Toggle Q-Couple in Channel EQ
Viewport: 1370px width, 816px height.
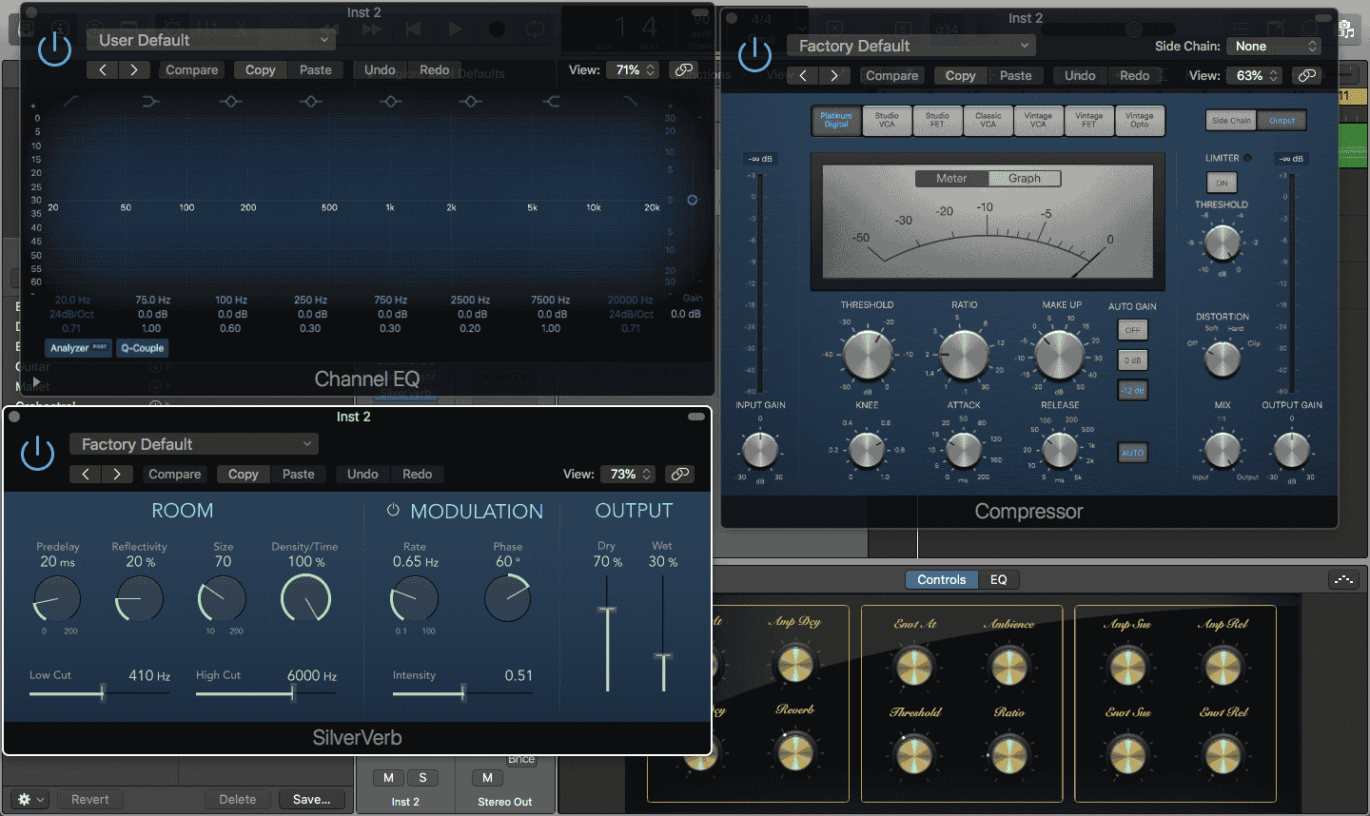coord(142,348)
